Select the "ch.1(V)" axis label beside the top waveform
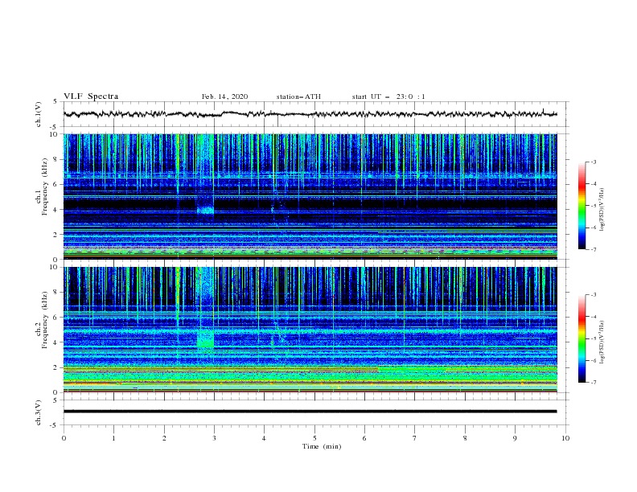Image resolution: width=637 pixels, height=492 pixels. (39, 114)
